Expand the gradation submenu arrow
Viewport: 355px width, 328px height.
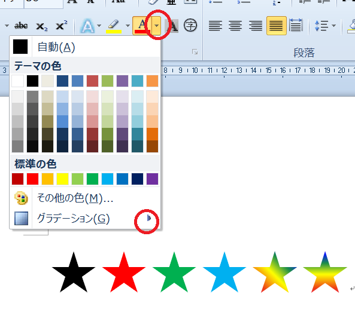148,218
